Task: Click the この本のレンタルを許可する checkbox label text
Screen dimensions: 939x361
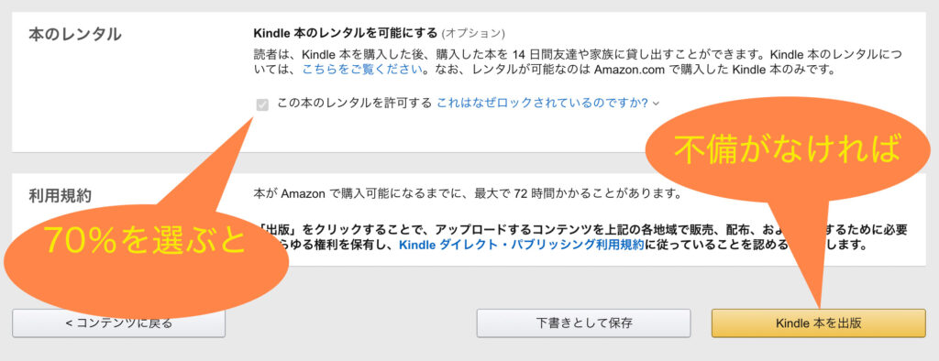Action: [354, 103]
